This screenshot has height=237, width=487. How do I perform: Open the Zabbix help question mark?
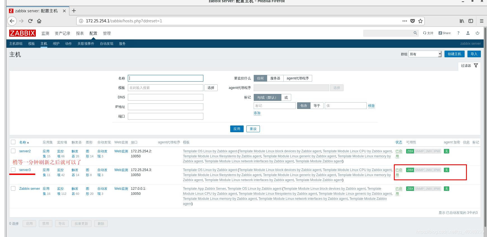coord(458,33)
